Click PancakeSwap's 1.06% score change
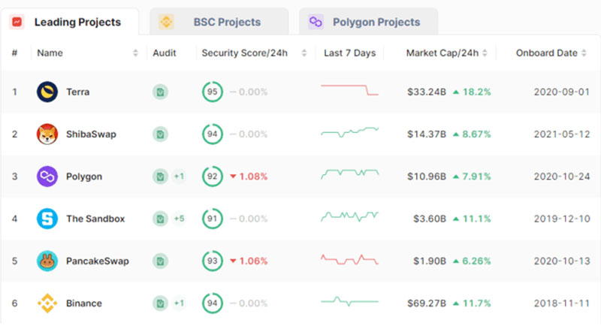The width and height of the screenshot is (601, 335). 249,261
